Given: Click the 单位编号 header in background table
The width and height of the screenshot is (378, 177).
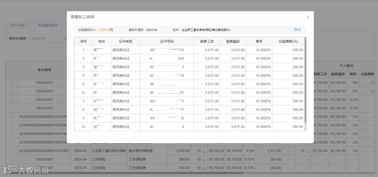Looking at the screenshot, I should (x=44, y=70).
